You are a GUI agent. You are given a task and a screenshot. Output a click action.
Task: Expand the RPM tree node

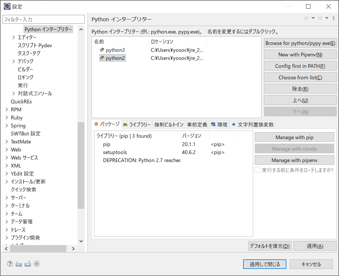point(7,109)
